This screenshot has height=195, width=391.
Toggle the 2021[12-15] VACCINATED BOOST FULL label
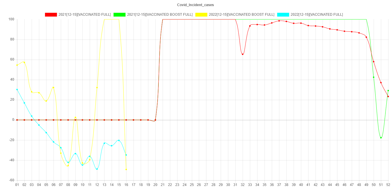(x=160, y=15)
